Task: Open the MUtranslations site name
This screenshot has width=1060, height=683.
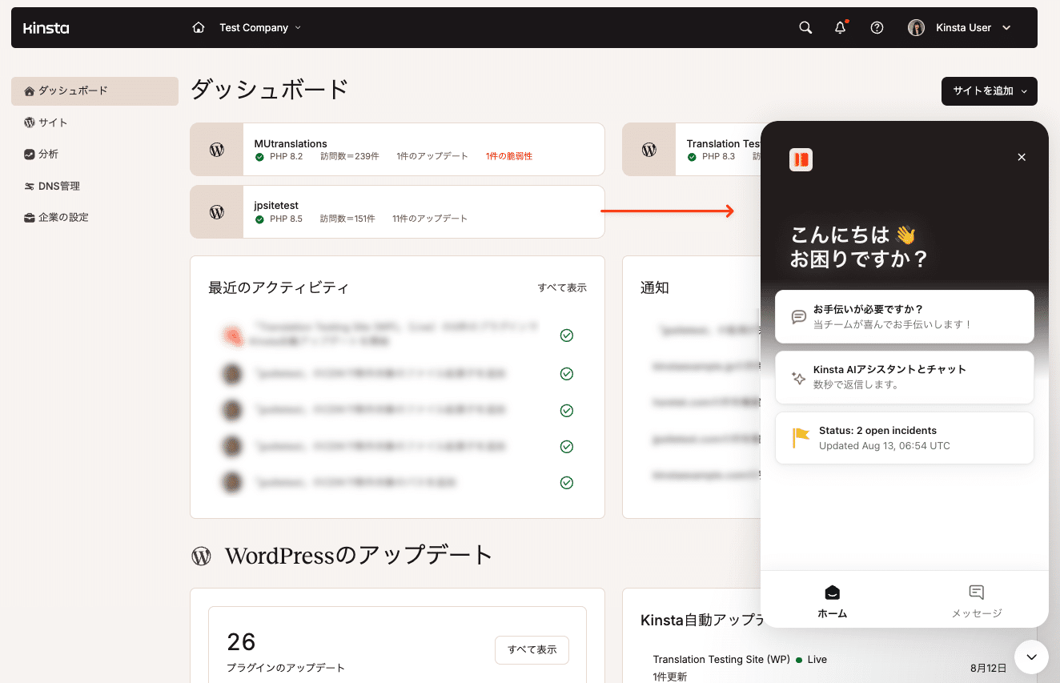Action: (x=291, y=143)
